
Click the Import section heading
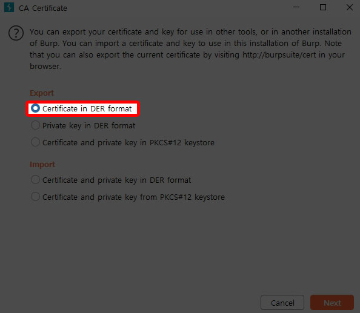[x=42, y=165]
